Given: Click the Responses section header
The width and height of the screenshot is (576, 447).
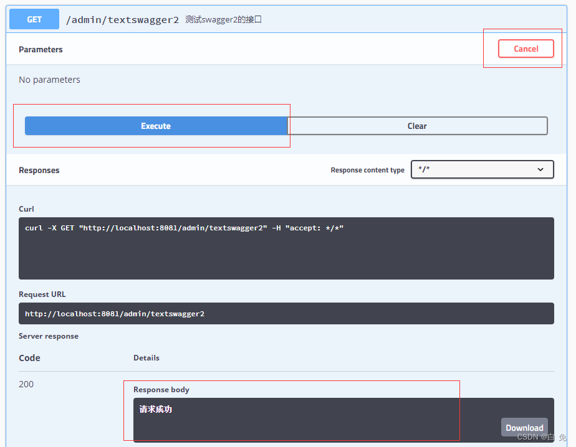Looking at the screenshot, I should tap(39, 169).
